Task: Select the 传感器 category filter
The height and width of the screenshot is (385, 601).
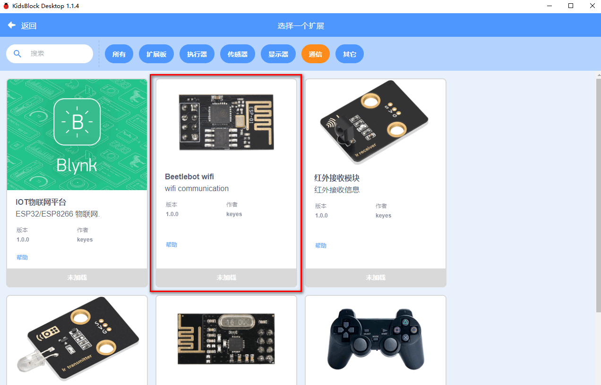Action: pos(238,54)
